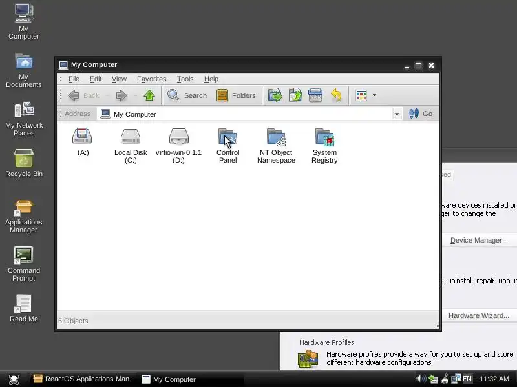Image resolution: width=517 pixels, height=387 pixels.
Task: Switch to ReactOS Applications Manager taskbar item
Action: pos(84,379)
